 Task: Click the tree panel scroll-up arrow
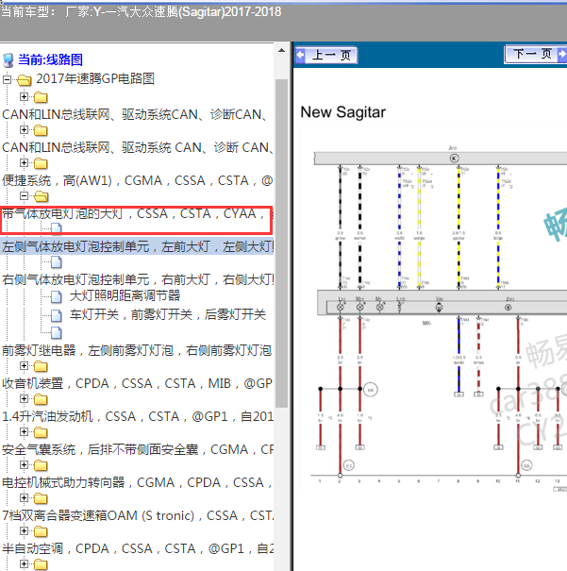[x=281, y=50]
